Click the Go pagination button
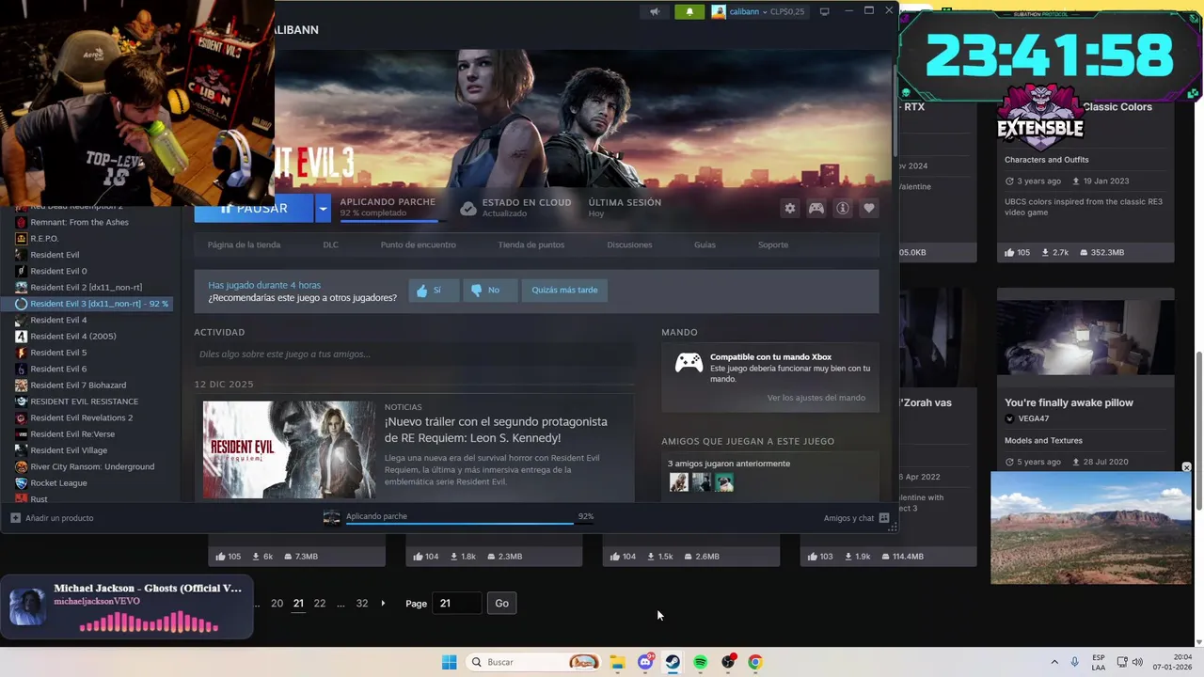This screenshot has height=677, width=1204. 501,604
